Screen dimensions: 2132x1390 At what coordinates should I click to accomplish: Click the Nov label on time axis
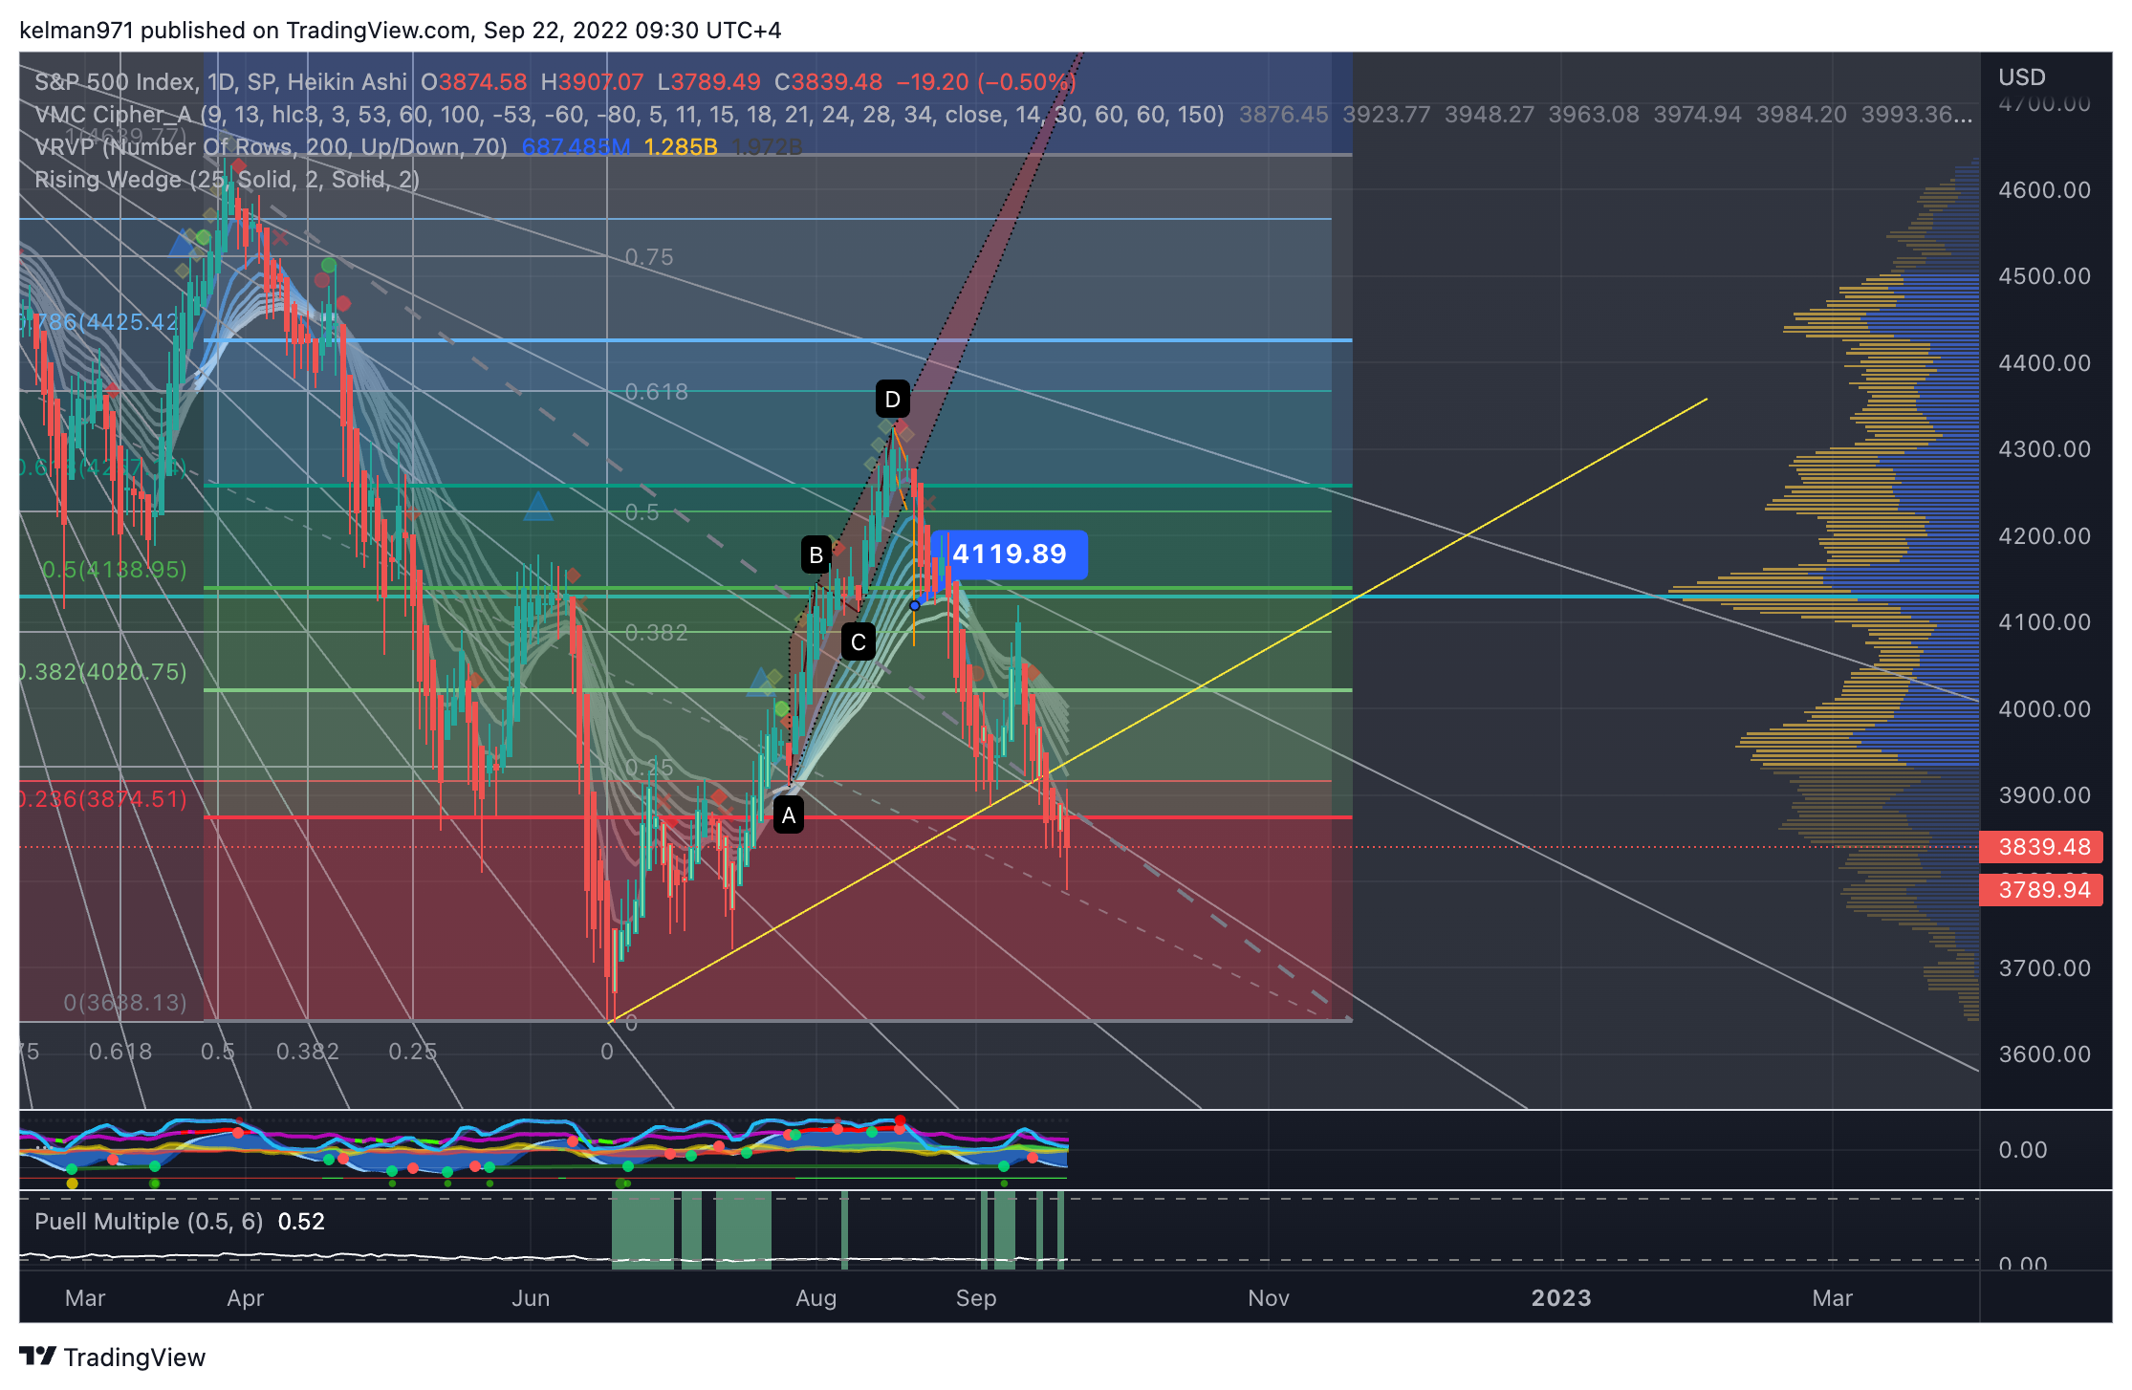[x=1269, y=1298]
